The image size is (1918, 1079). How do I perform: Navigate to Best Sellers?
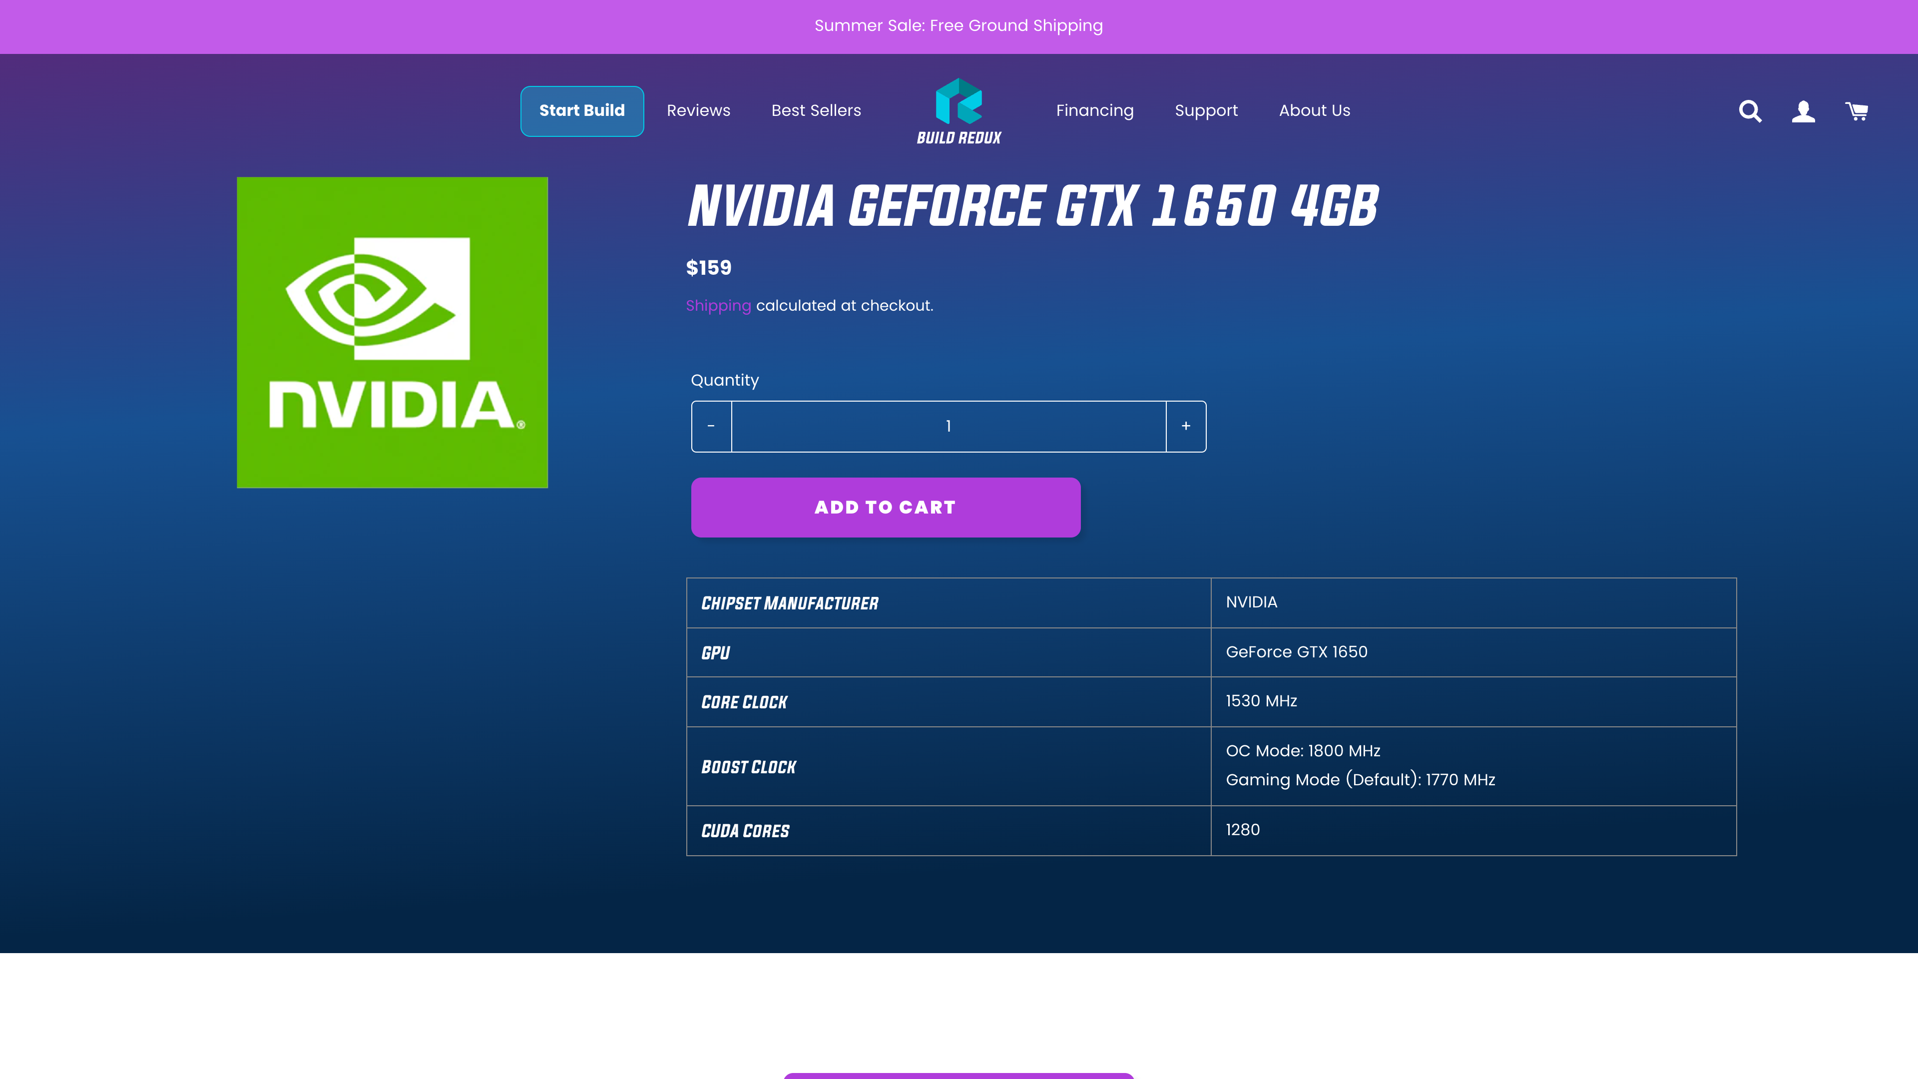[815, 110]
